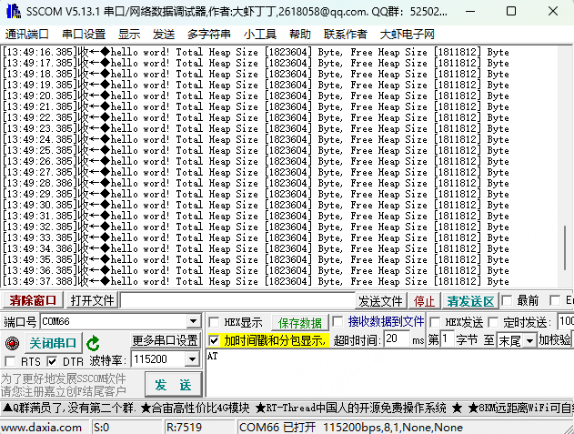The width and height of the screenshot is (574, 434).
Task: Uncheck 加时间戳和分包显示 checkbox
Action: (x=214, y=340)
